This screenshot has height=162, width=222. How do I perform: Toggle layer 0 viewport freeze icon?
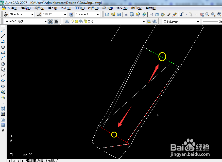pyautogui.click(x=81, y=21)
